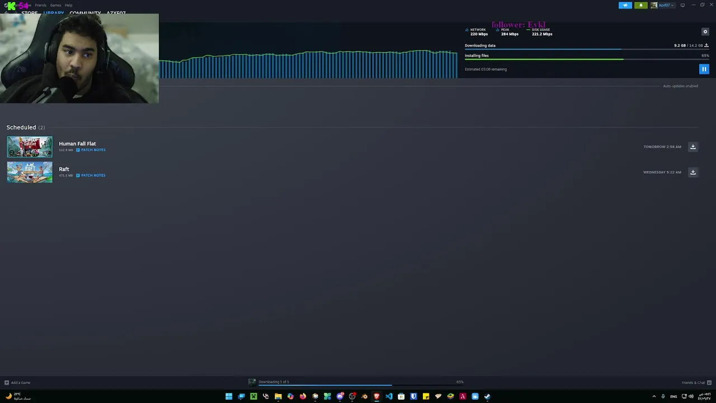Image resolution: width=716 pixels, height=403 pixels.
Task: Open Microsoft Store from taskbar
Action: pyautogui.click(x=401, y=396)
